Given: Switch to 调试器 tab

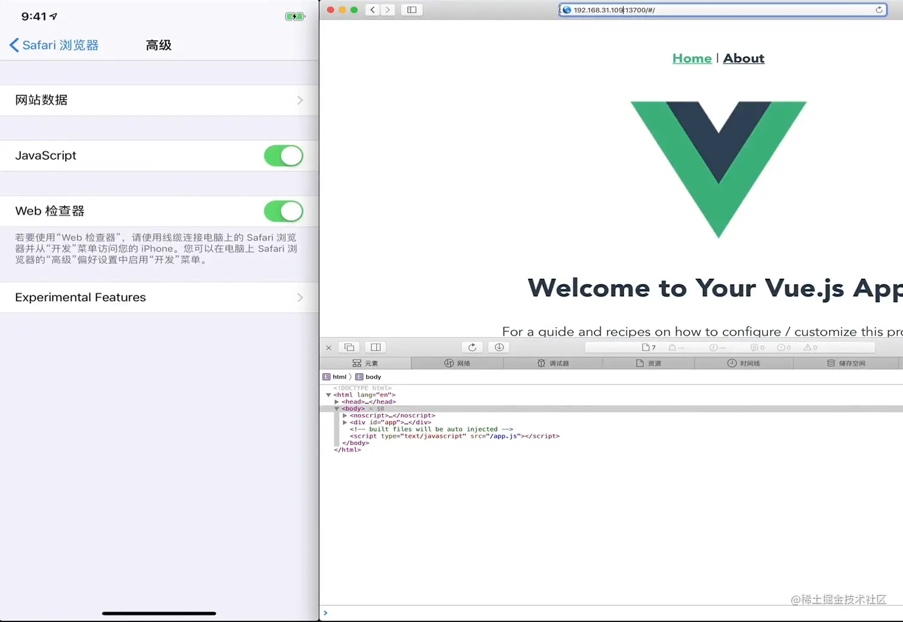Looking at the screenshot, I should pyautogui.click(x=553, y=363).
